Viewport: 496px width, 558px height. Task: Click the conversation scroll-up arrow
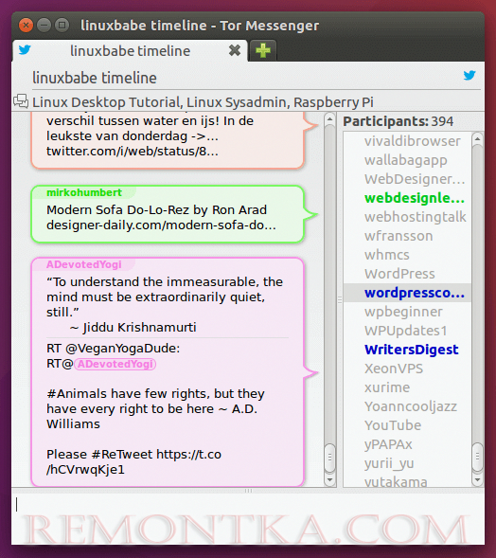(x=330, y=119)
